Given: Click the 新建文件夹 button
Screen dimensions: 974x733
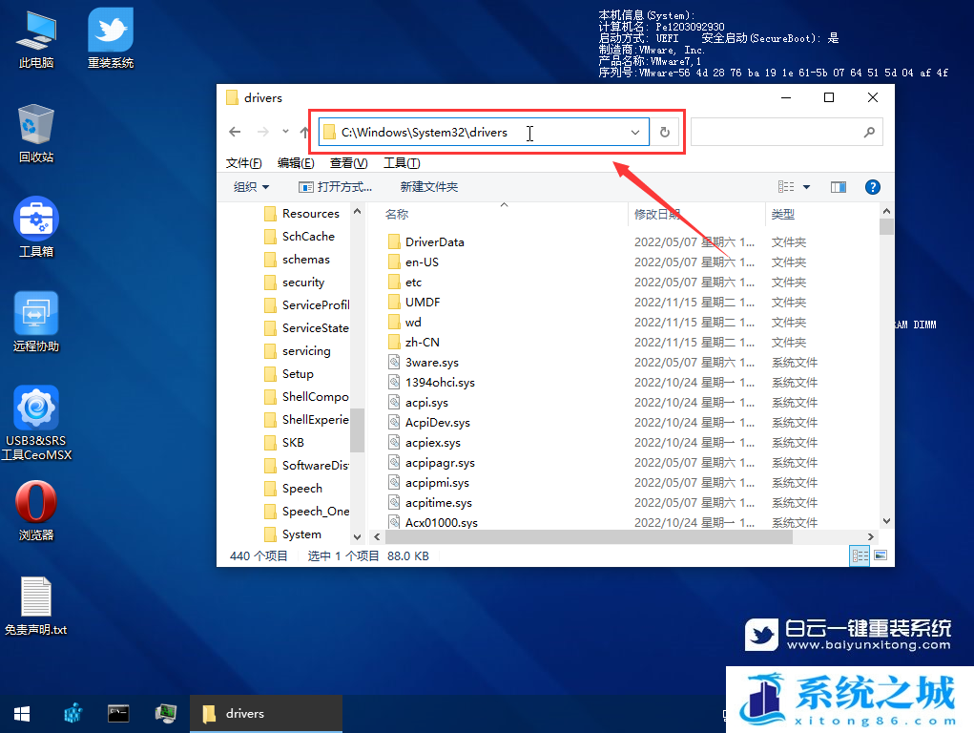Looking at the screenshot, I should [428, 187].
